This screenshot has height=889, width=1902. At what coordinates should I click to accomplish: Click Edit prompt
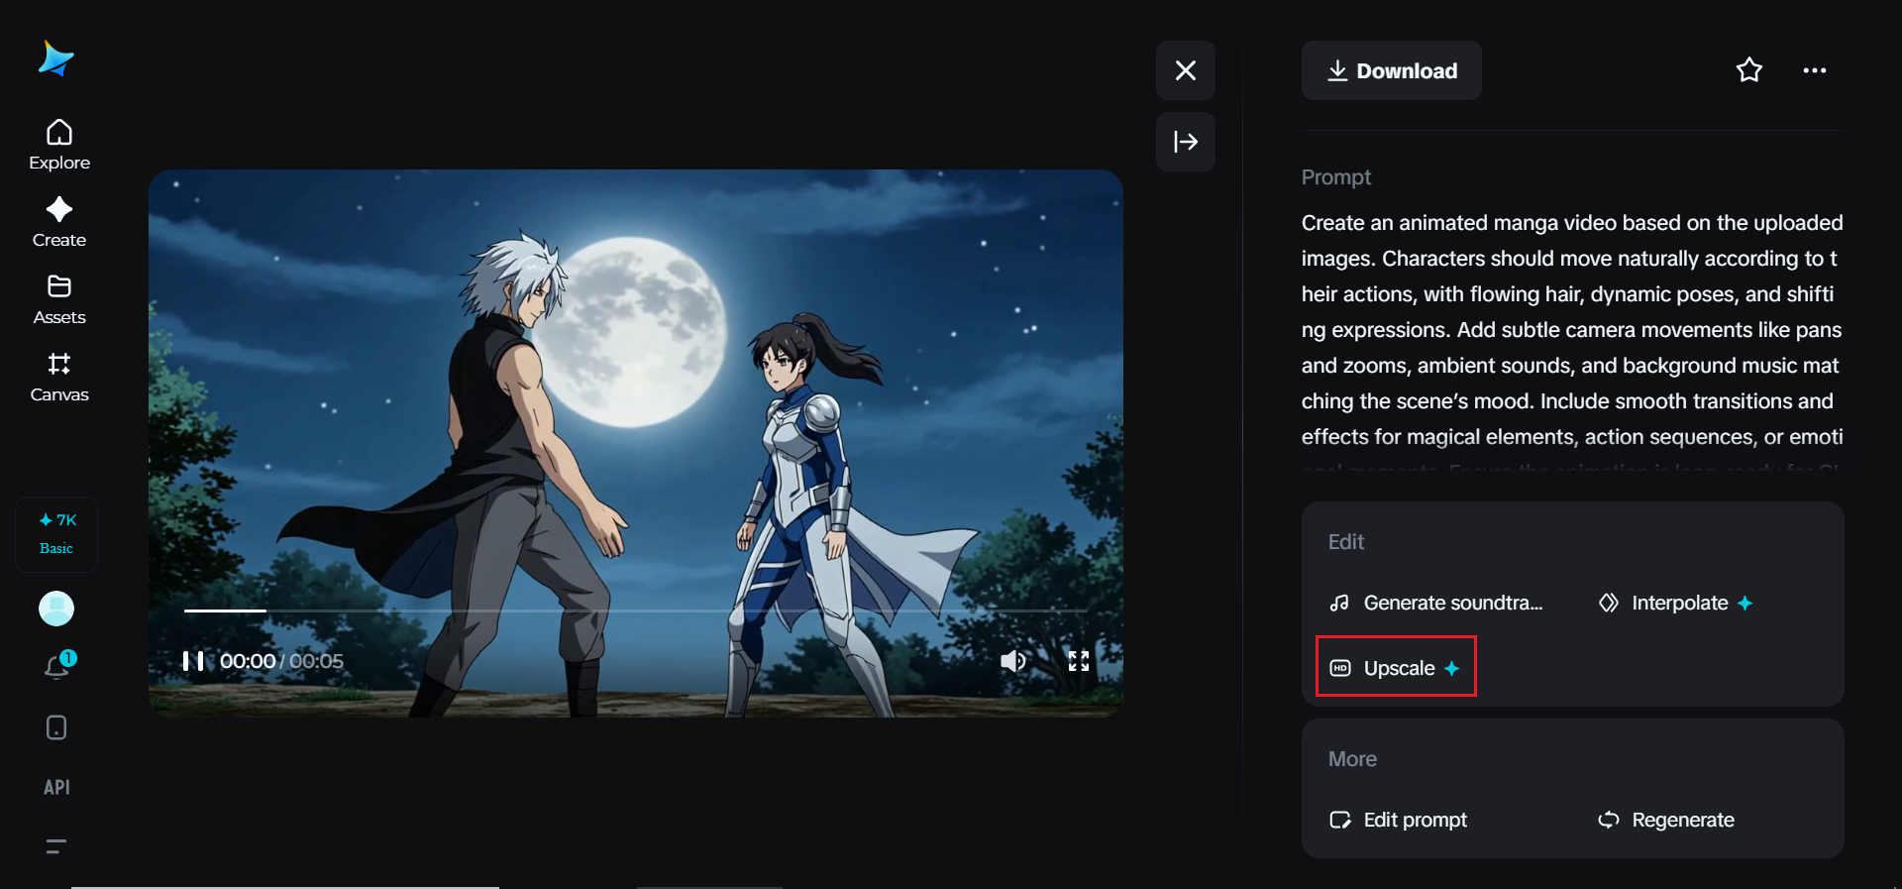pyautogui.click(x=1398, y=820)
